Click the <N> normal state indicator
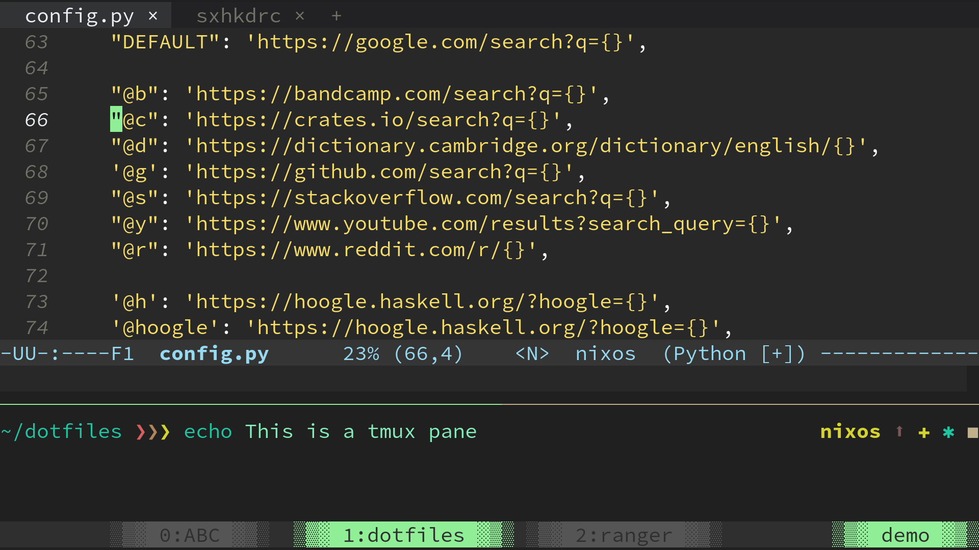Screen dimensions: 979x550 click(x=532, y=353)
